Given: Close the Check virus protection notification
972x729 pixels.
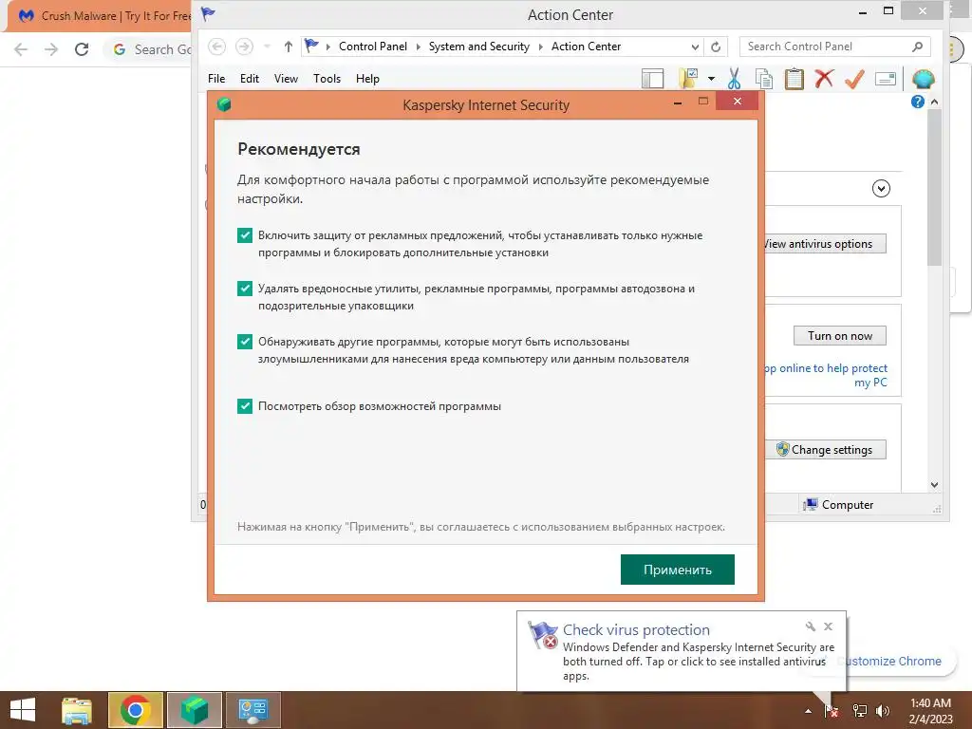Looking at the screenshot, I should tap(828, 626).
